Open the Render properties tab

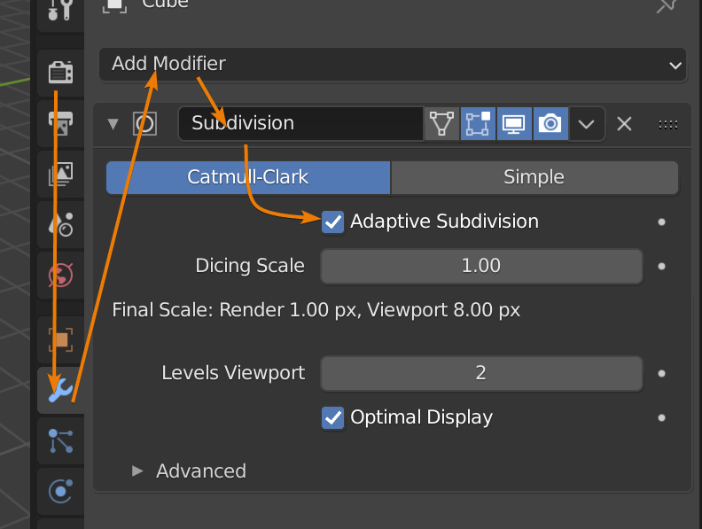click(x=60, y=72)
